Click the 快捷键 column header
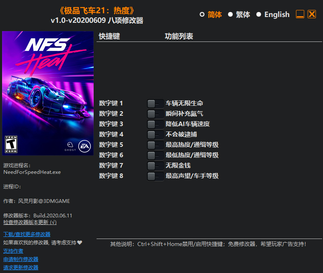 point(109,37)
